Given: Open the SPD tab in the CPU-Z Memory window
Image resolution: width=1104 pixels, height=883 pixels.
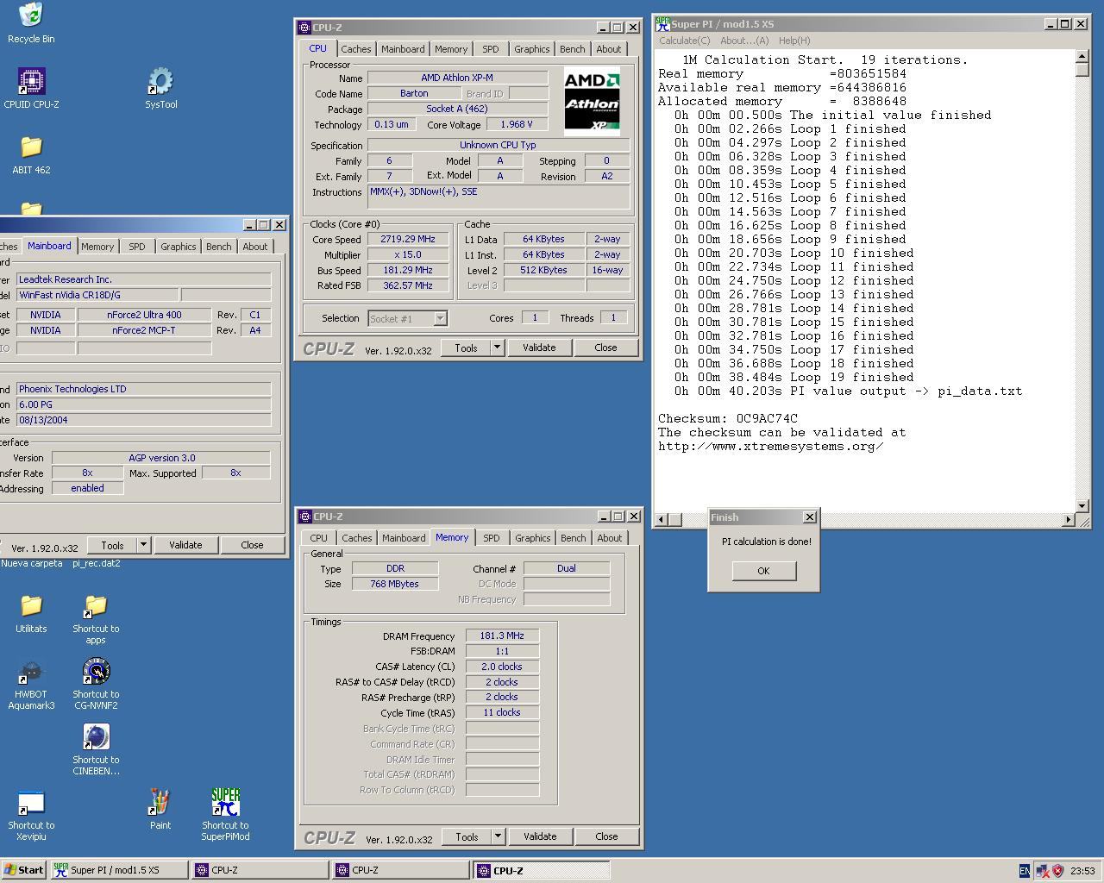Looking at the screenshot, I should click(491, 538).
